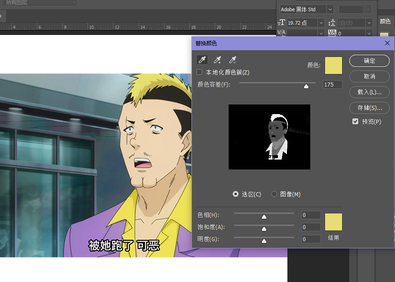Expand the kerning dropdown arrow
This screenshot has height=282, width=395.
(321, 33)
